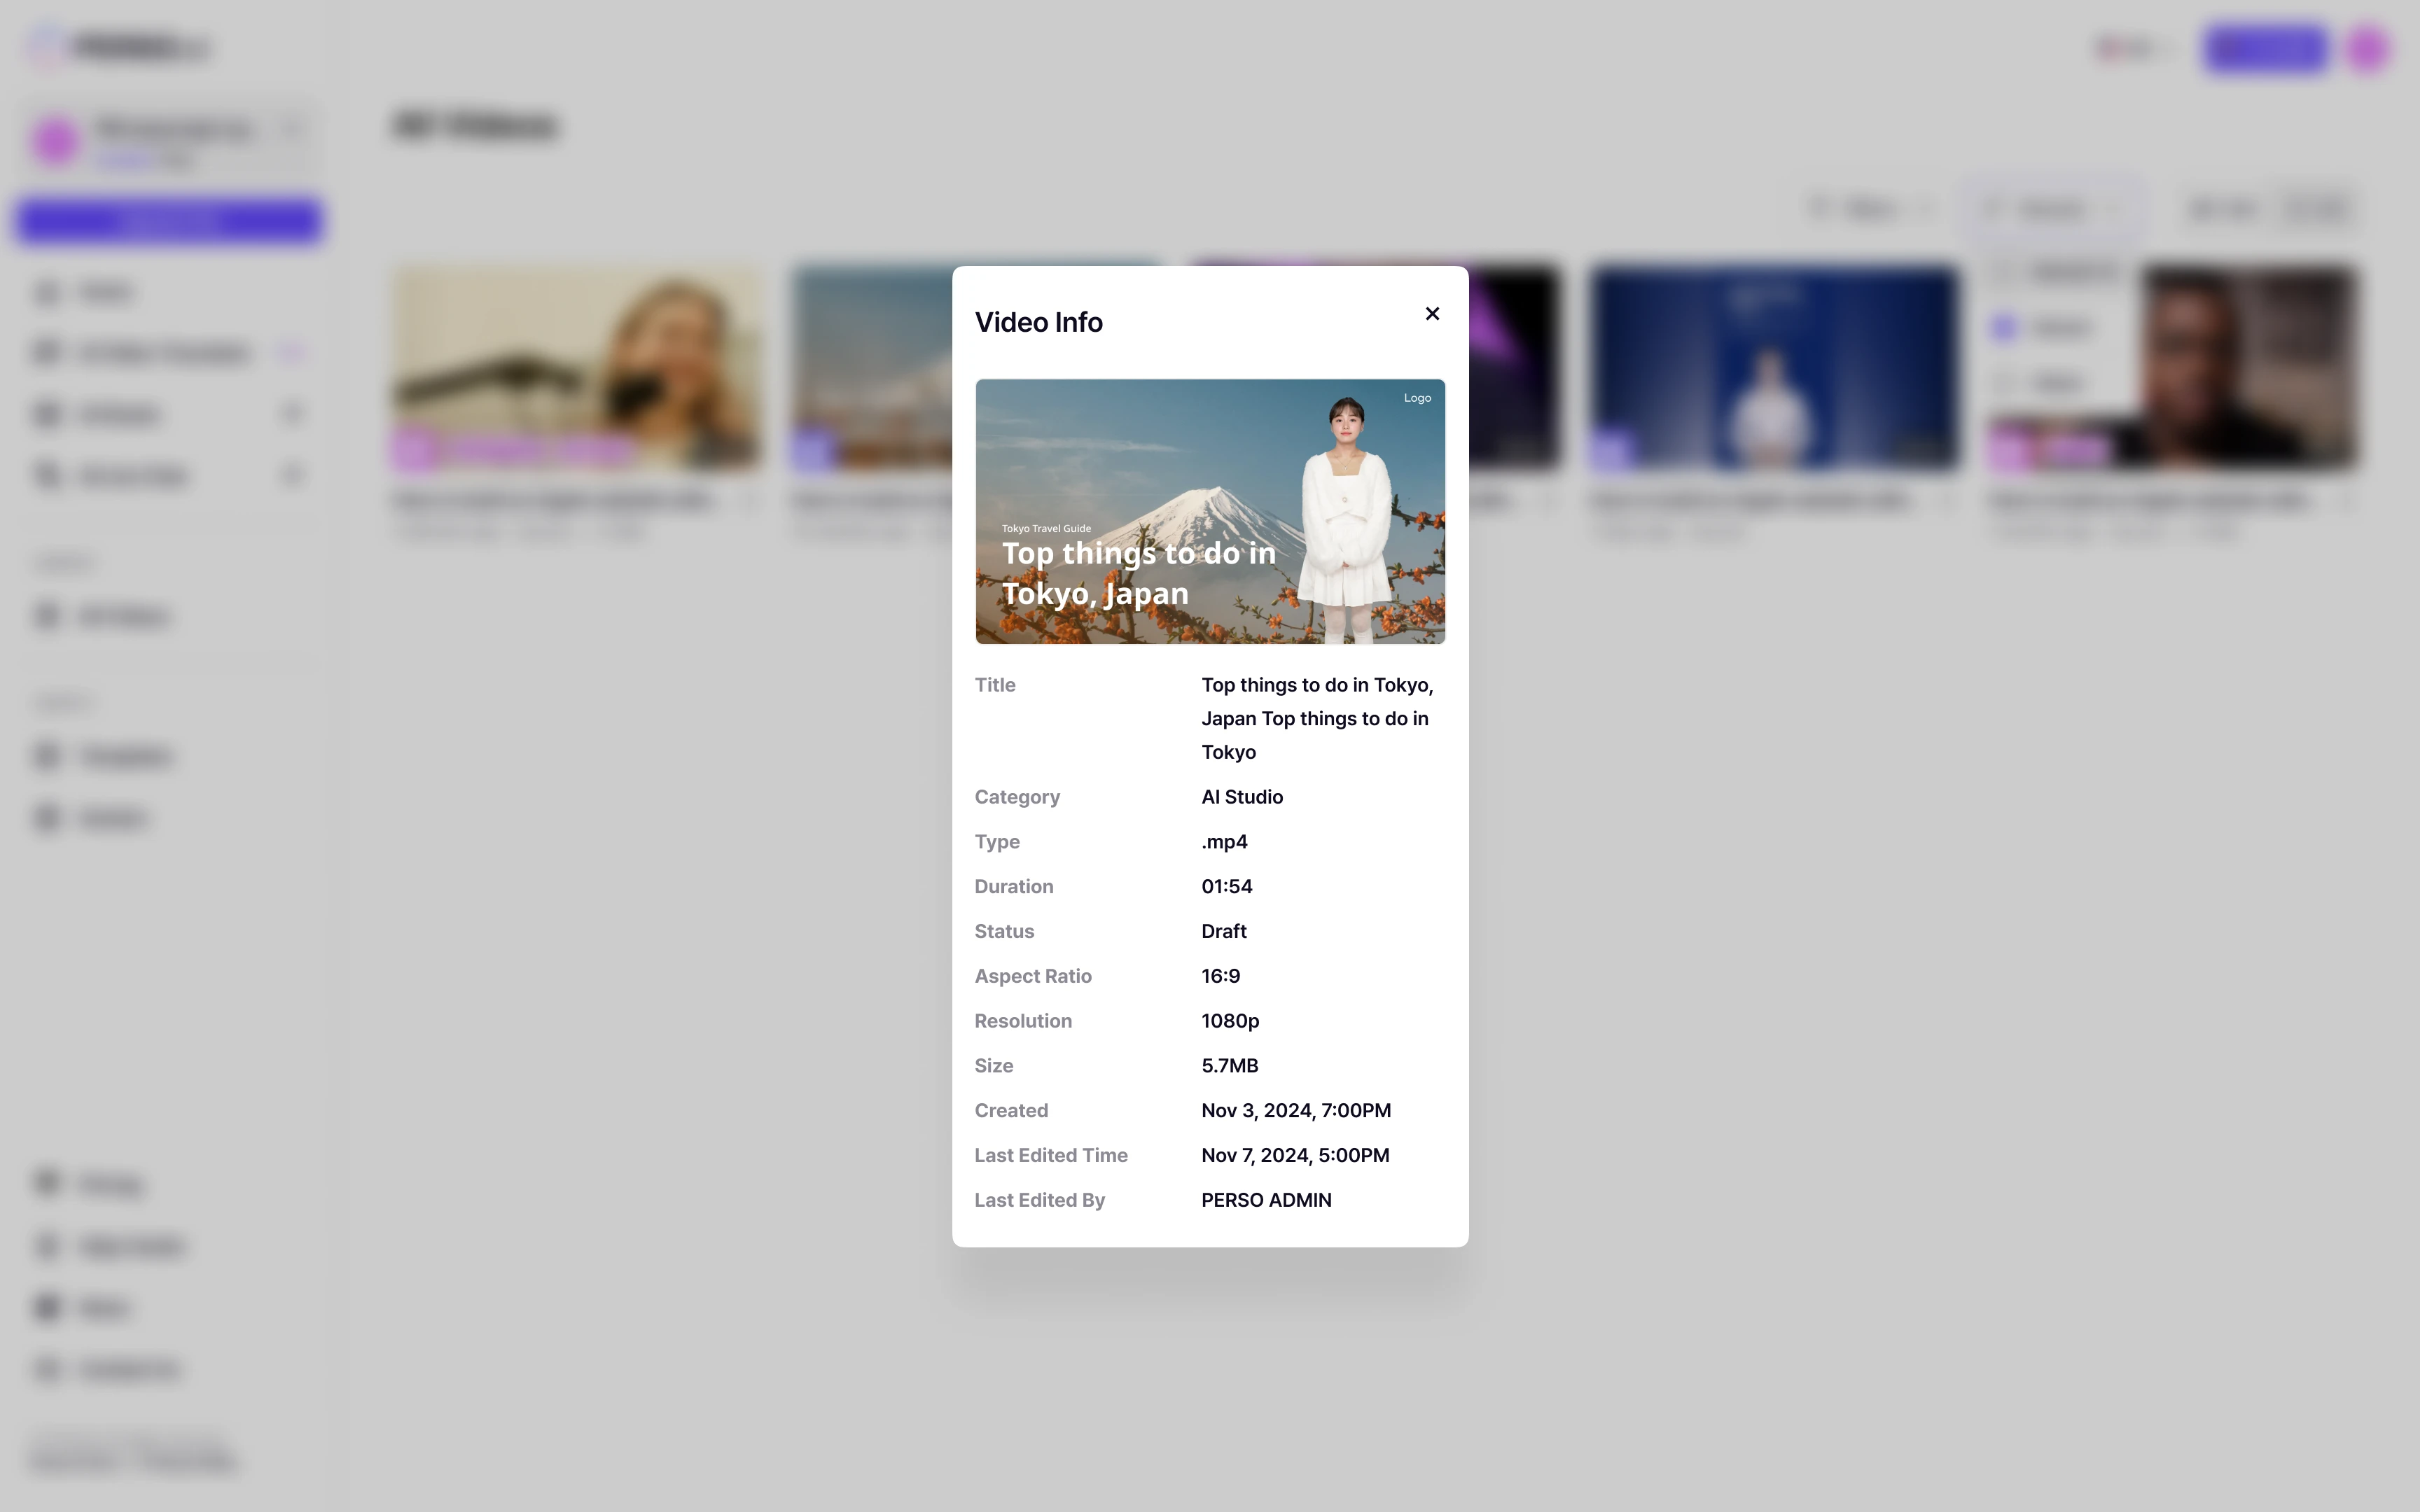Image resolution: width=2420 pixels, height=1512 pixels.
Task: Click the 'PERSO ADMIN' editor name
Action: pos(1266,1200)
